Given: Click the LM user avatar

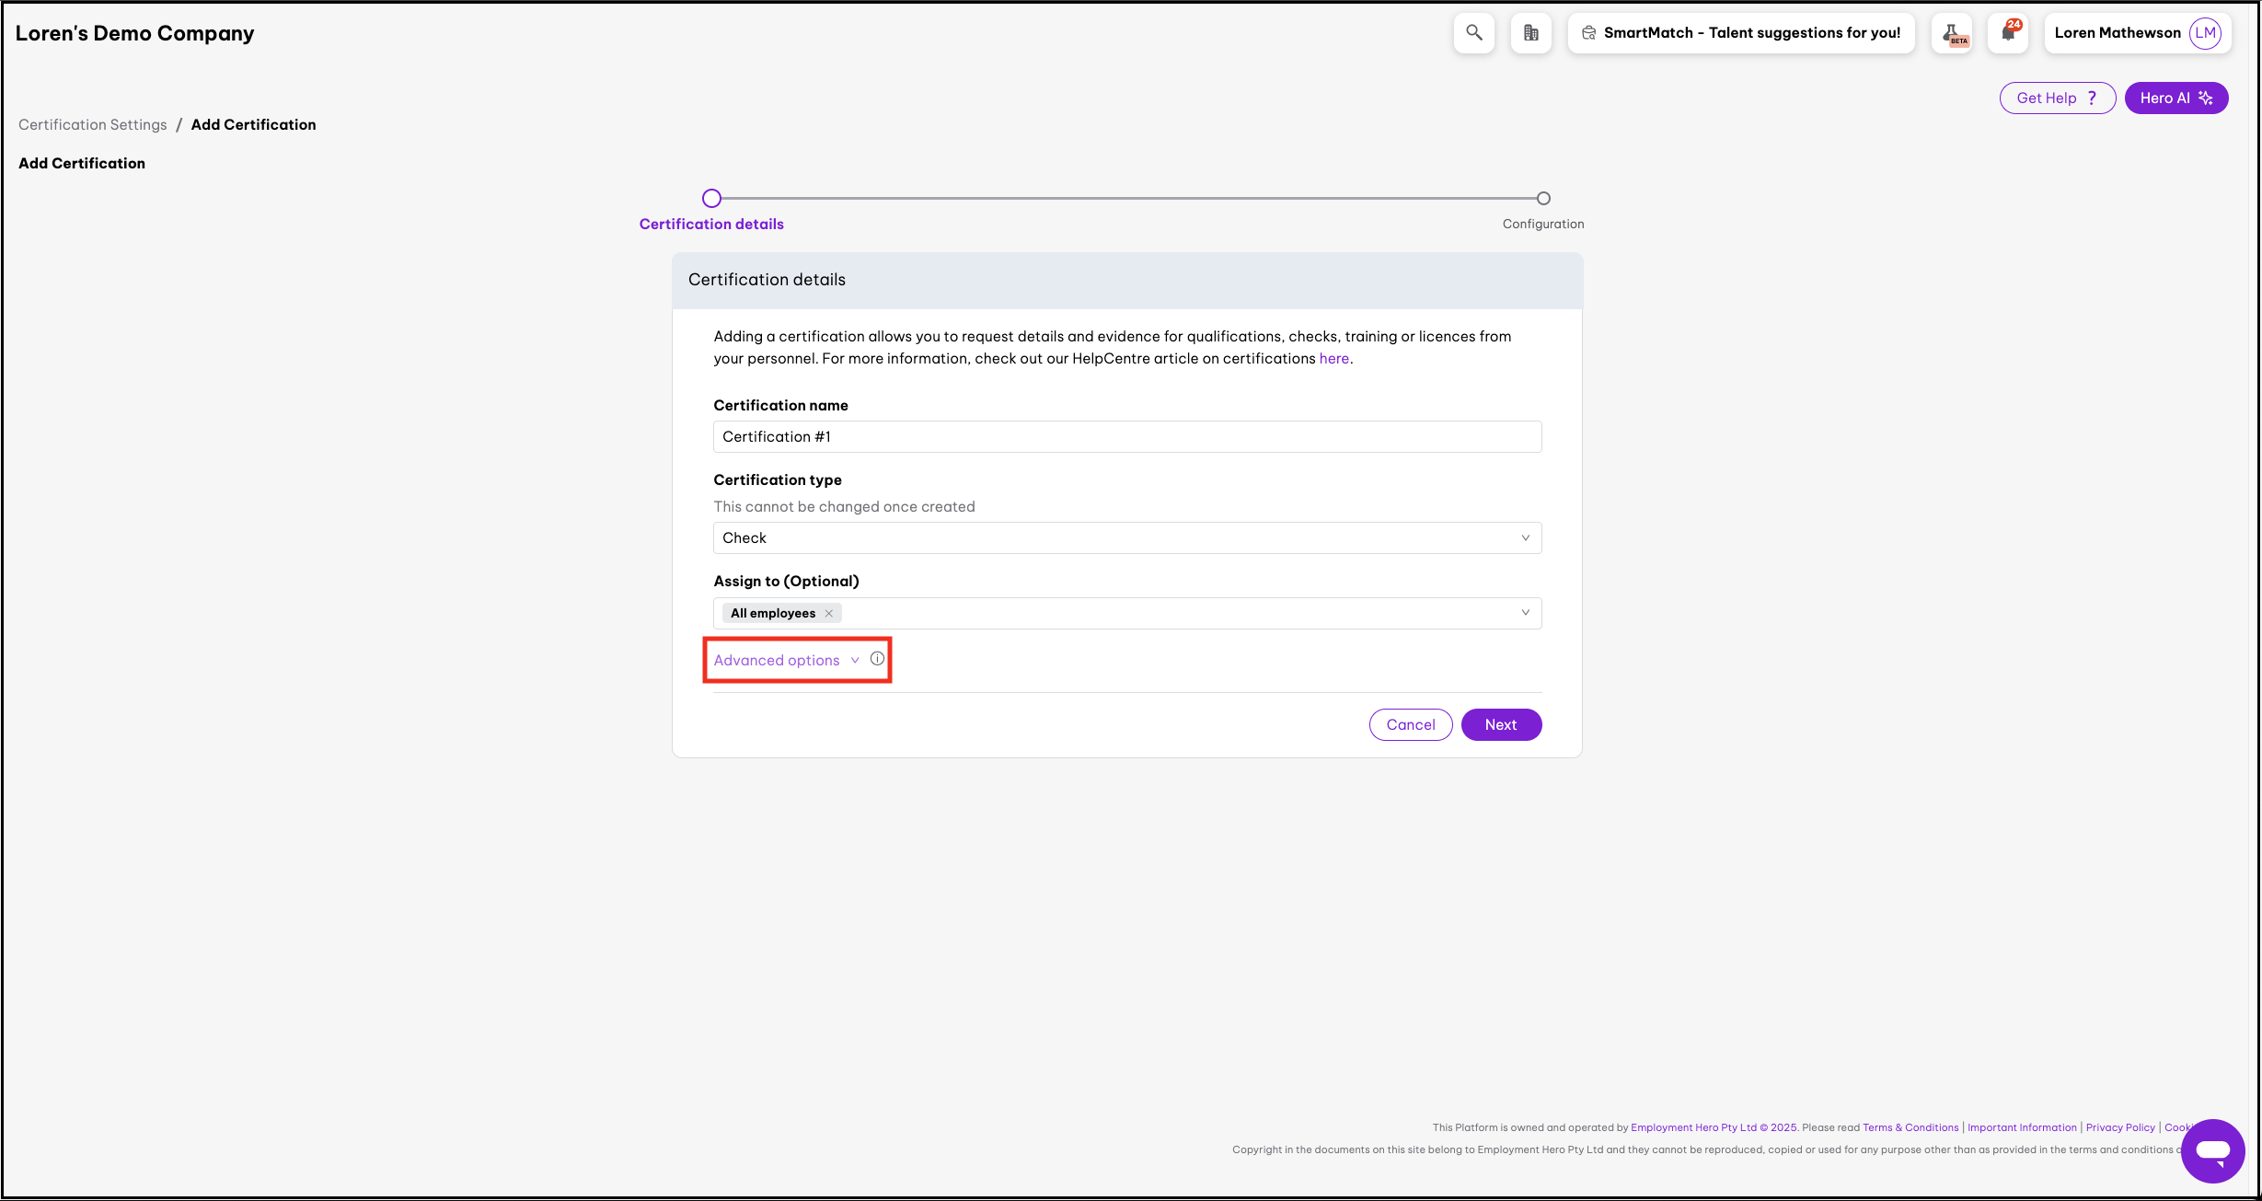Looking at the screenshot, I should [2205, 33].
